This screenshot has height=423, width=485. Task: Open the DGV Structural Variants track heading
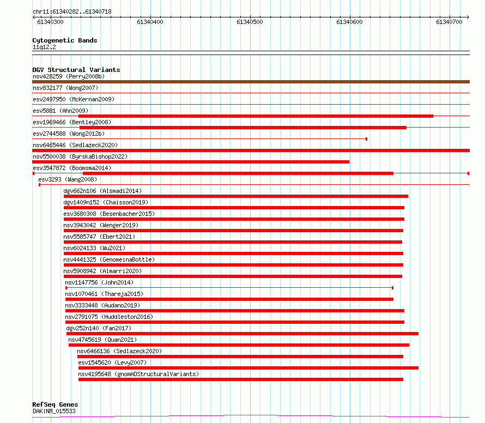point(76,70)
